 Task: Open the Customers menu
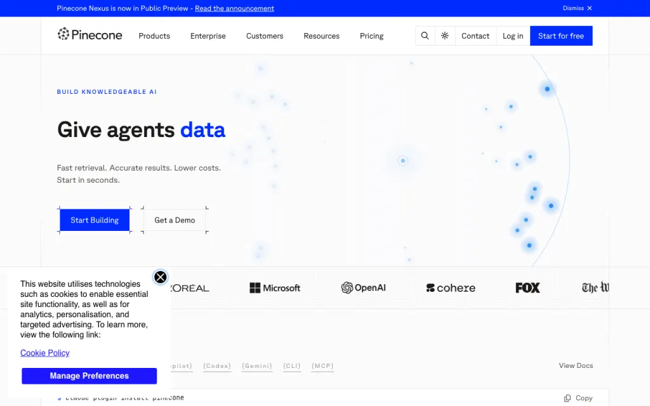(265, 36)
